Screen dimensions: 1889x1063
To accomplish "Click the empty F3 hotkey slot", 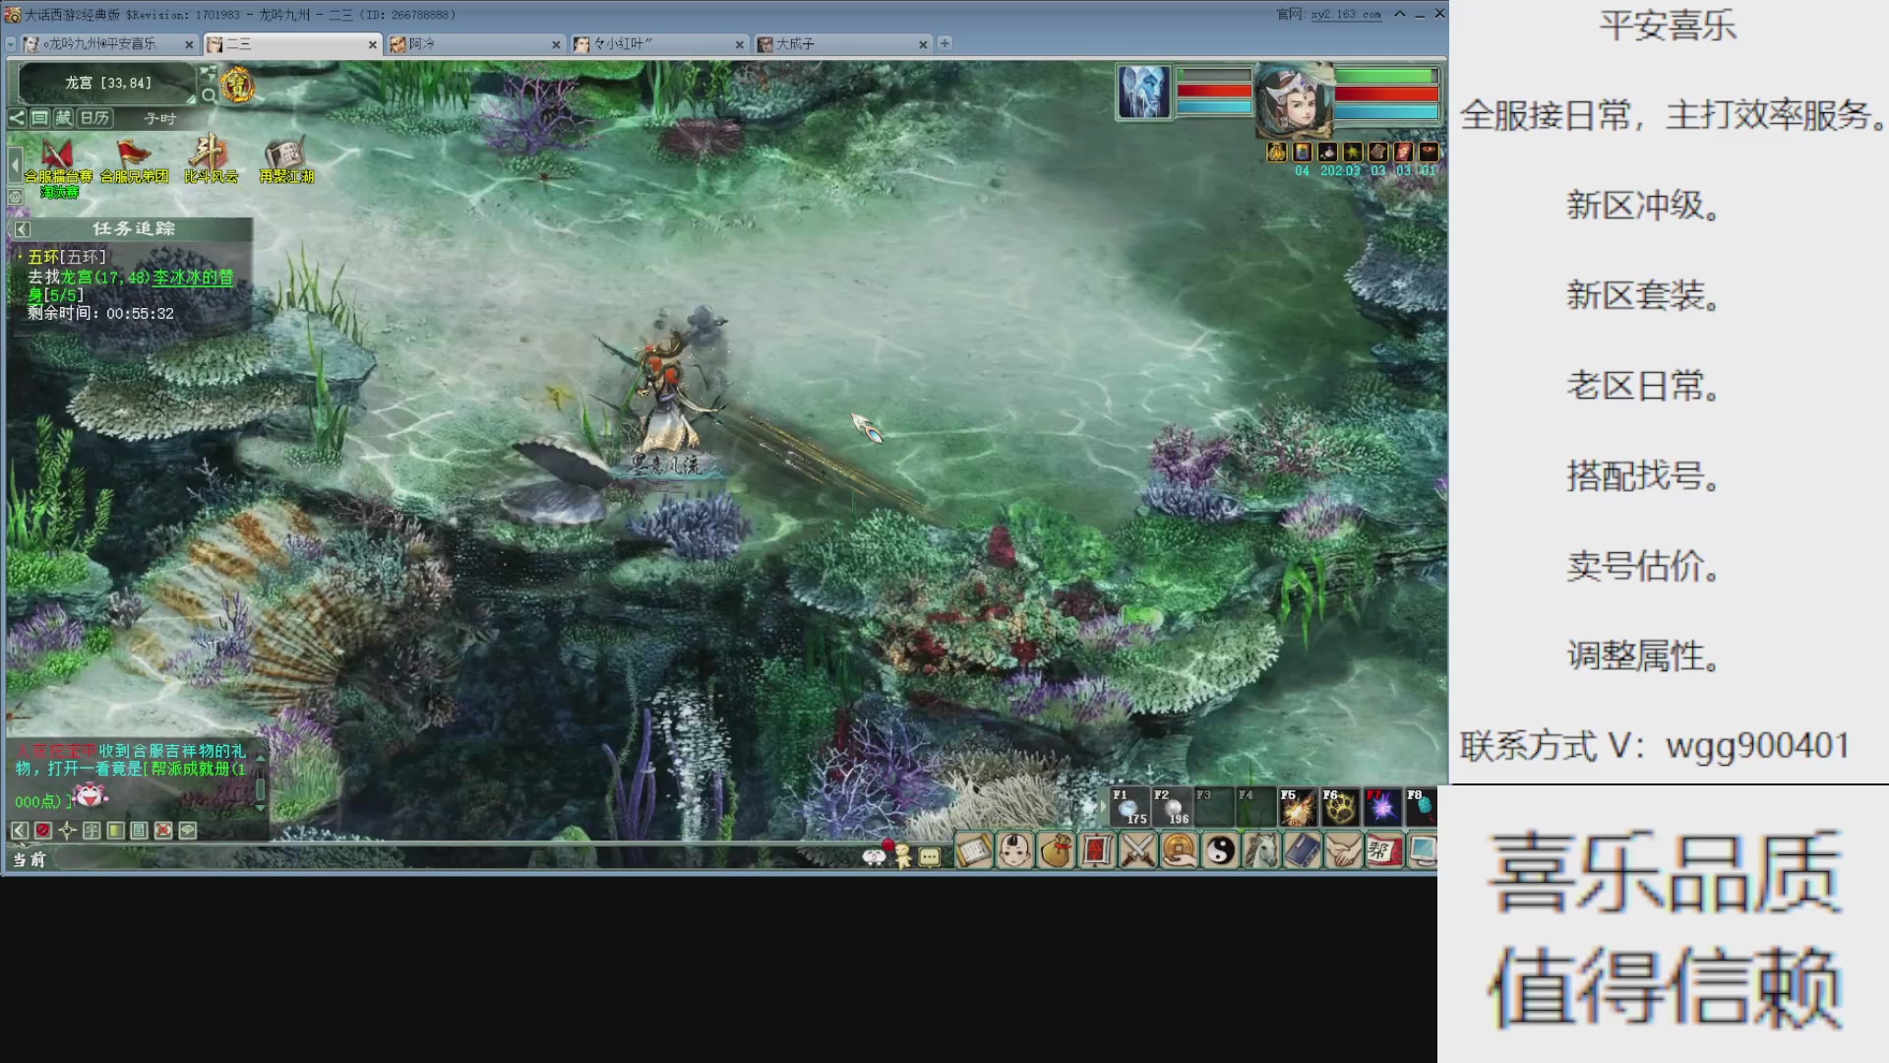I will (1214, 806).
